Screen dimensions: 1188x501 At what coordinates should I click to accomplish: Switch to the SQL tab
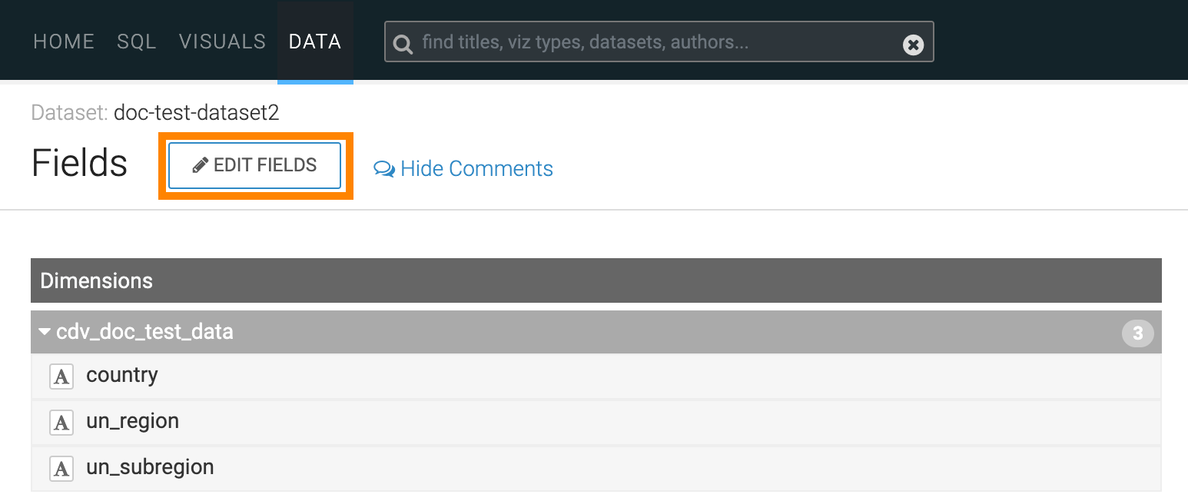click(137, 41)
